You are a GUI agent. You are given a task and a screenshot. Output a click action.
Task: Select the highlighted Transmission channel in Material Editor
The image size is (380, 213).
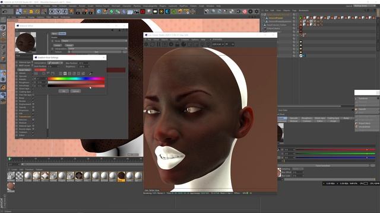pyautogui.click(x=25, y=117)
